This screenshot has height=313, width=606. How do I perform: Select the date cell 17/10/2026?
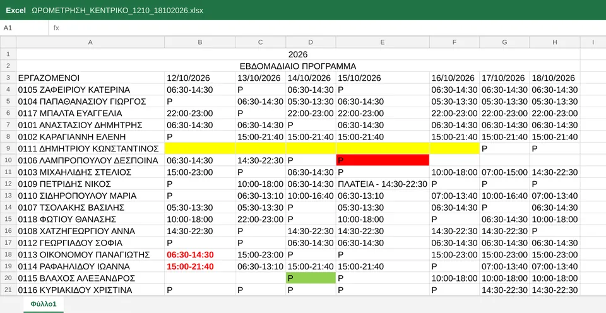pos(505,78)
